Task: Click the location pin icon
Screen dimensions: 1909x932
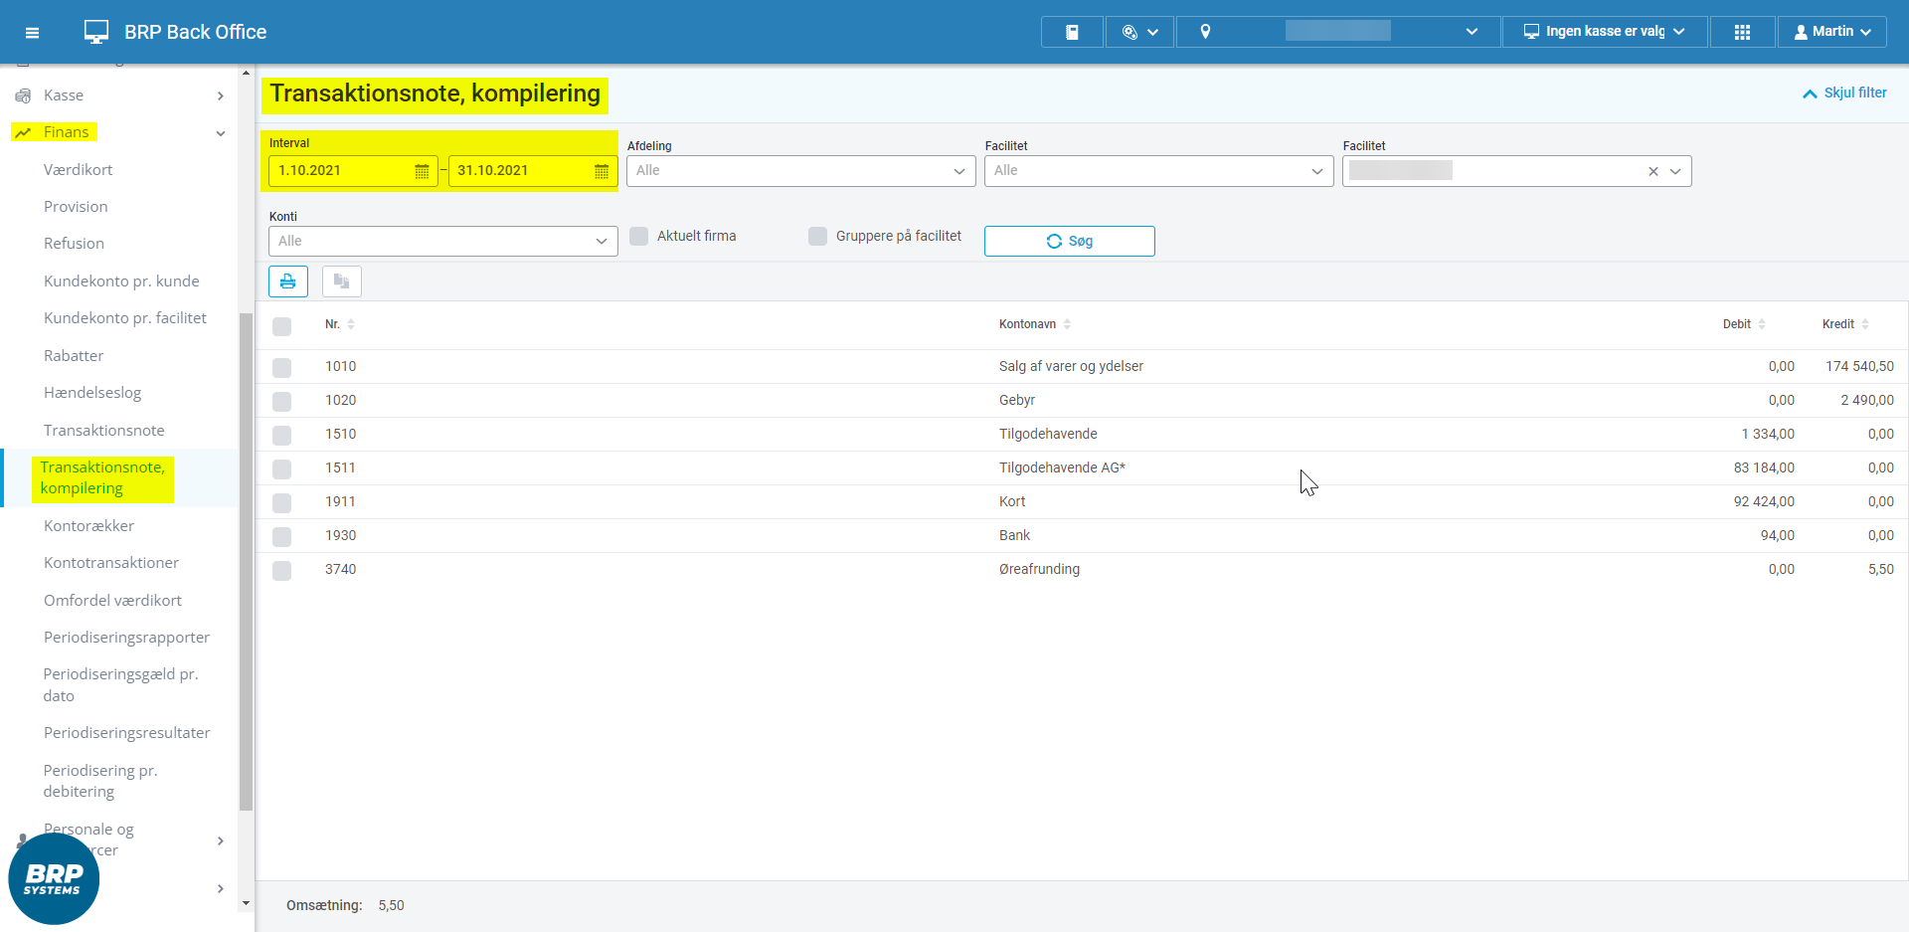Action: pos(1205,32)
